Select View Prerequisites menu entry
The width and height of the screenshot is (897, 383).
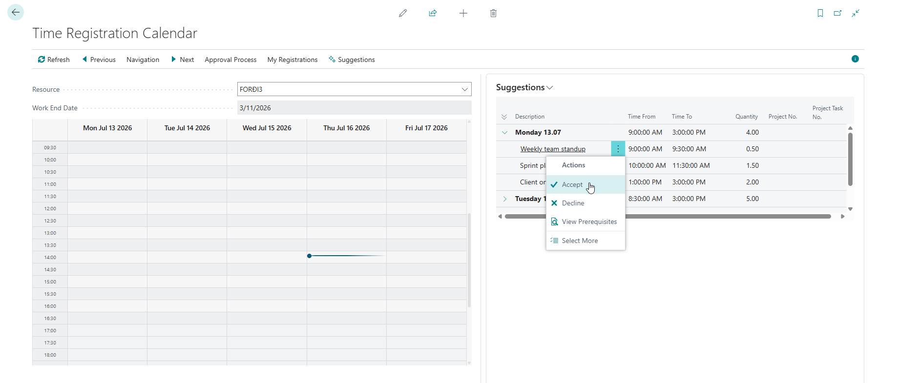tap(585, 222)
